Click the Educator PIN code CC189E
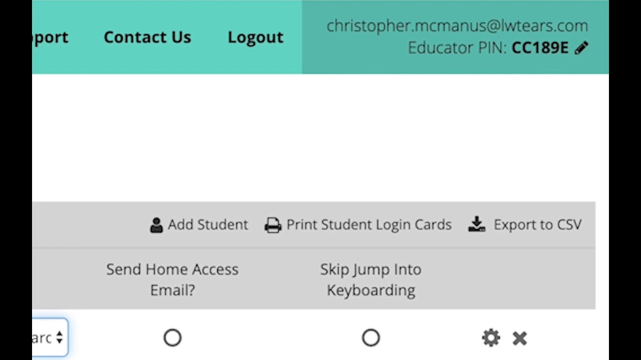 click(x=540, y=48)
